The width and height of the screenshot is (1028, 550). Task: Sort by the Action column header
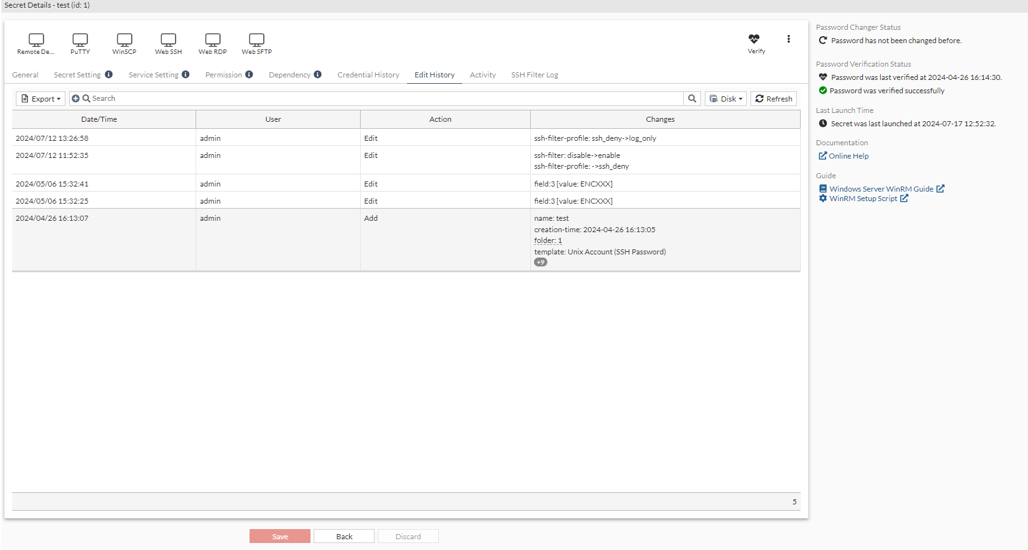click(x=445, y=119)
